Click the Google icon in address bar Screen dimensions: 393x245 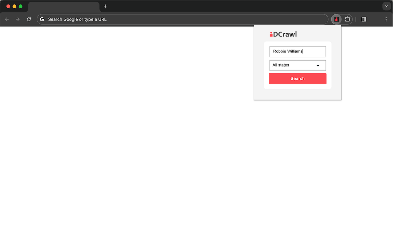pos(42,19)
